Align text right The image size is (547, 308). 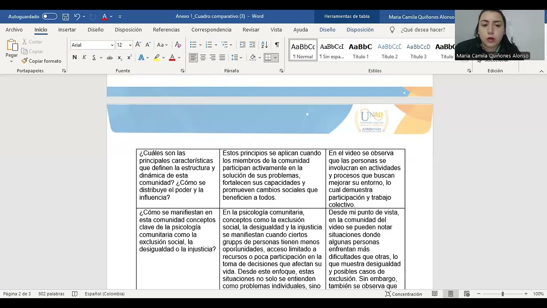(x=212, y=57)
